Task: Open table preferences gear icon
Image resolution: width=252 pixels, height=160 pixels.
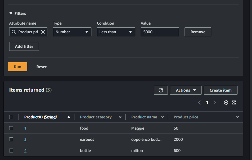Action: pos(226,102)
